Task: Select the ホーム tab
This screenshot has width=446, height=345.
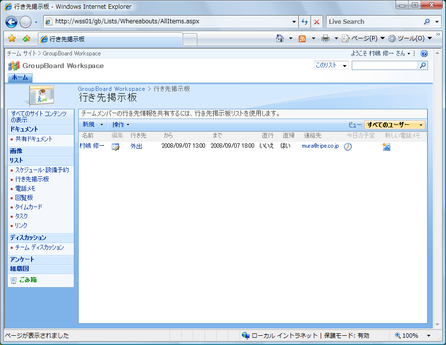Action: 20,78
